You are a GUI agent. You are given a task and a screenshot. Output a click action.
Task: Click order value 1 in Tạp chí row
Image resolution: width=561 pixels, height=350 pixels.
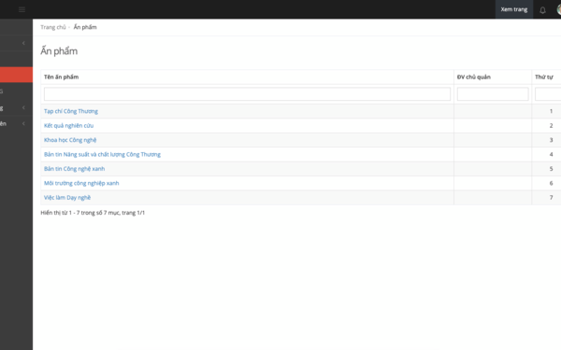coord(551,111)
